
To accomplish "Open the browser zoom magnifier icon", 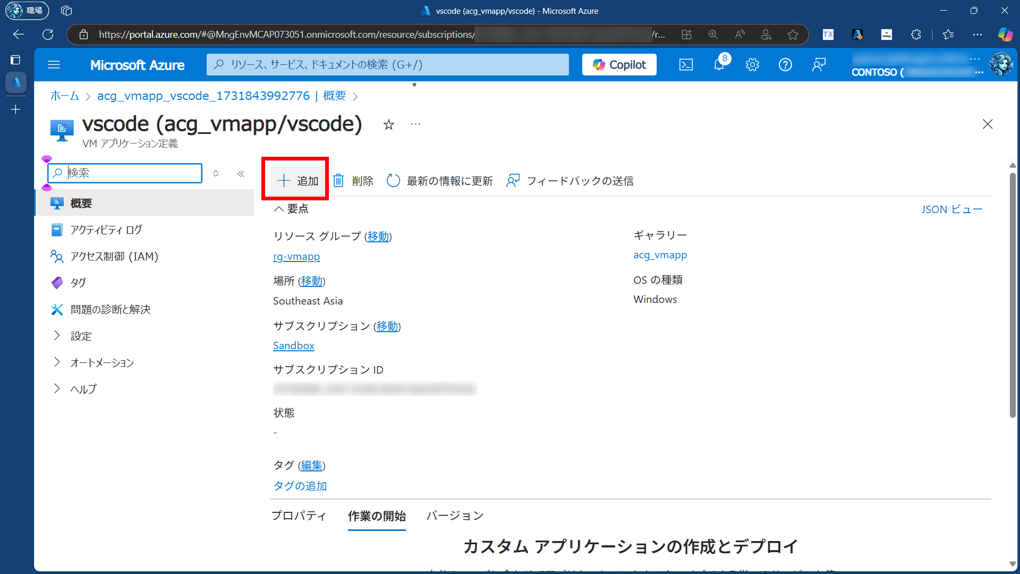I will (713, 35).
